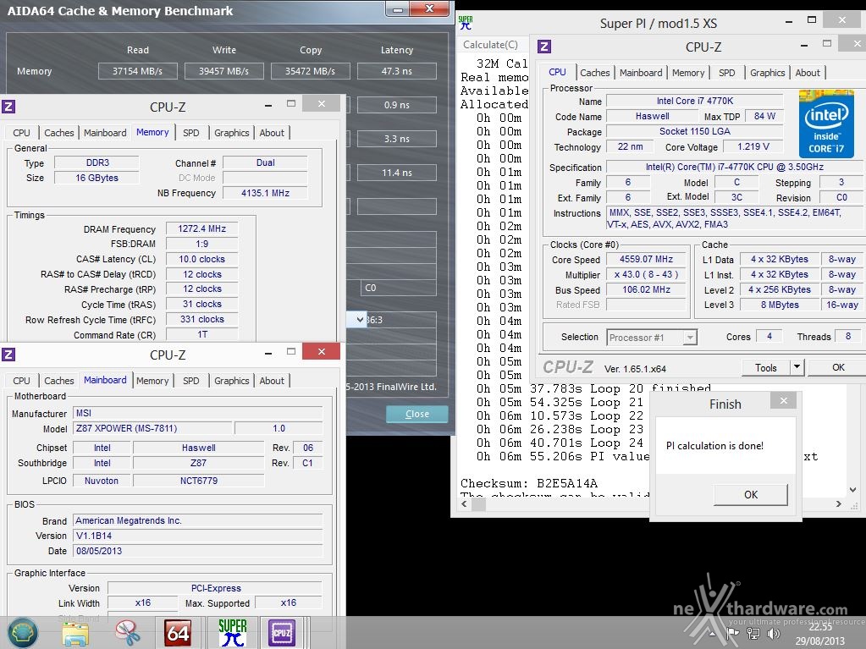
Task: Click Super PI icon in title bar
Action: pyautogui.click(x=466, y=23)
